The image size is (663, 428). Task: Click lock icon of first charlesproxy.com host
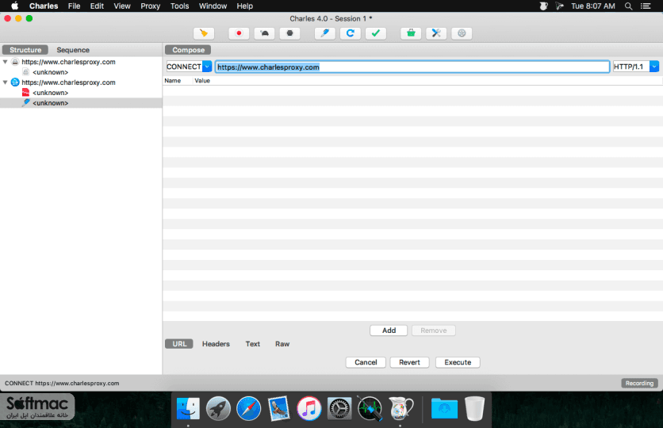(15, 62)
